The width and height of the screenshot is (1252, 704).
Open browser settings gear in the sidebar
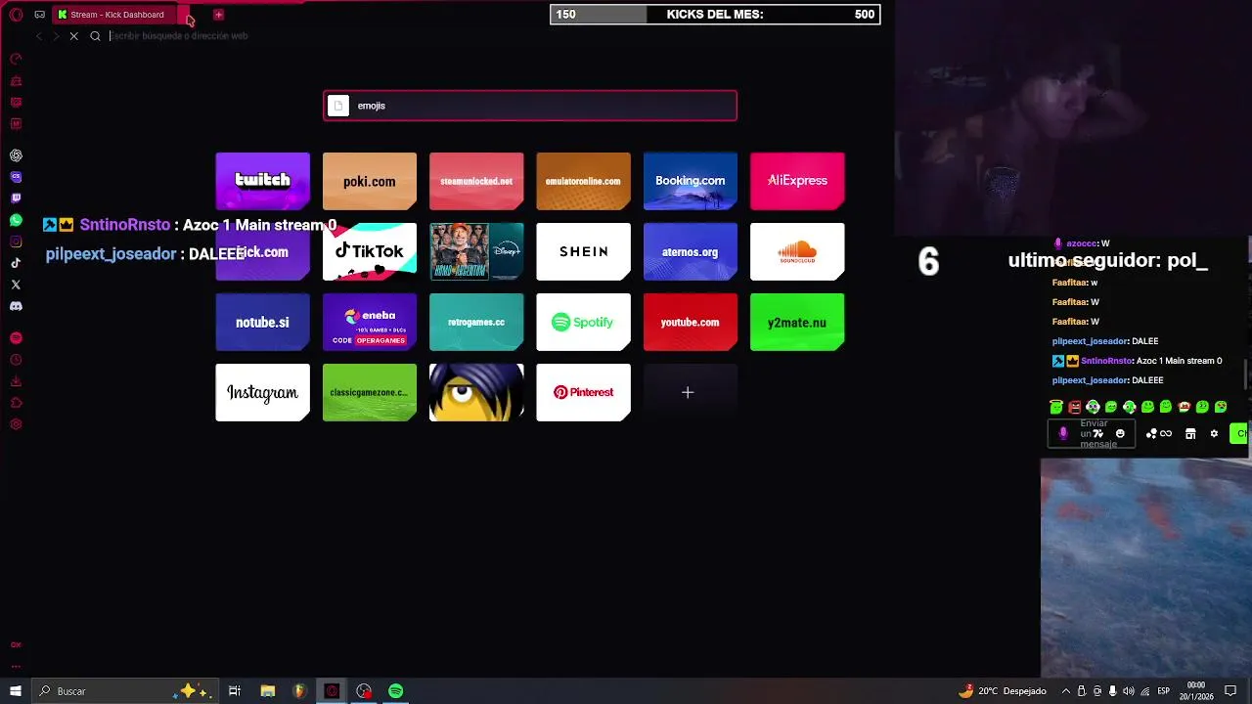(16, 424)
